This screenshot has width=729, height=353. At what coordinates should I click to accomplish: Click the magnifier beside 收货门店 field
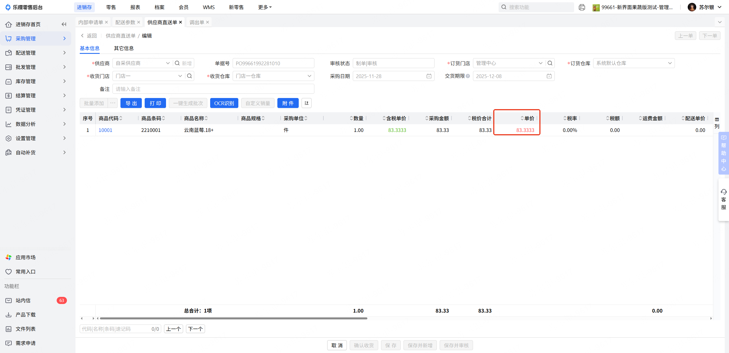[x=189, y=76]
